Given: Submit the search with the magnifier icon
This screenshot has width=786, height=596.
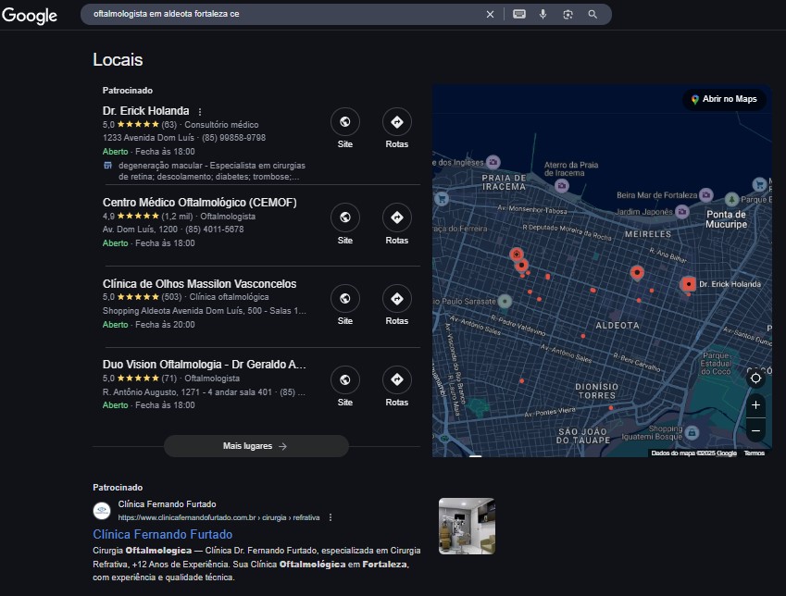Looking at the screenshot, I should coord(593,15).
